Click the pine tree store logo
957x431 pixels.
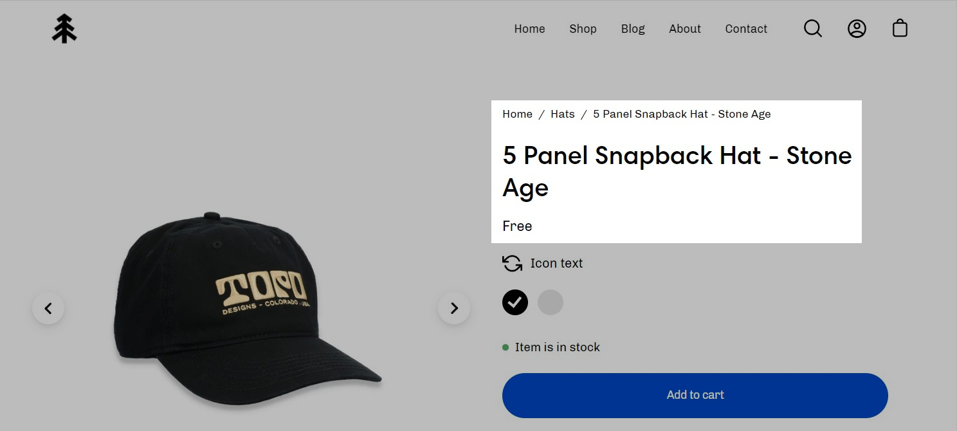(x=64, y=29)
